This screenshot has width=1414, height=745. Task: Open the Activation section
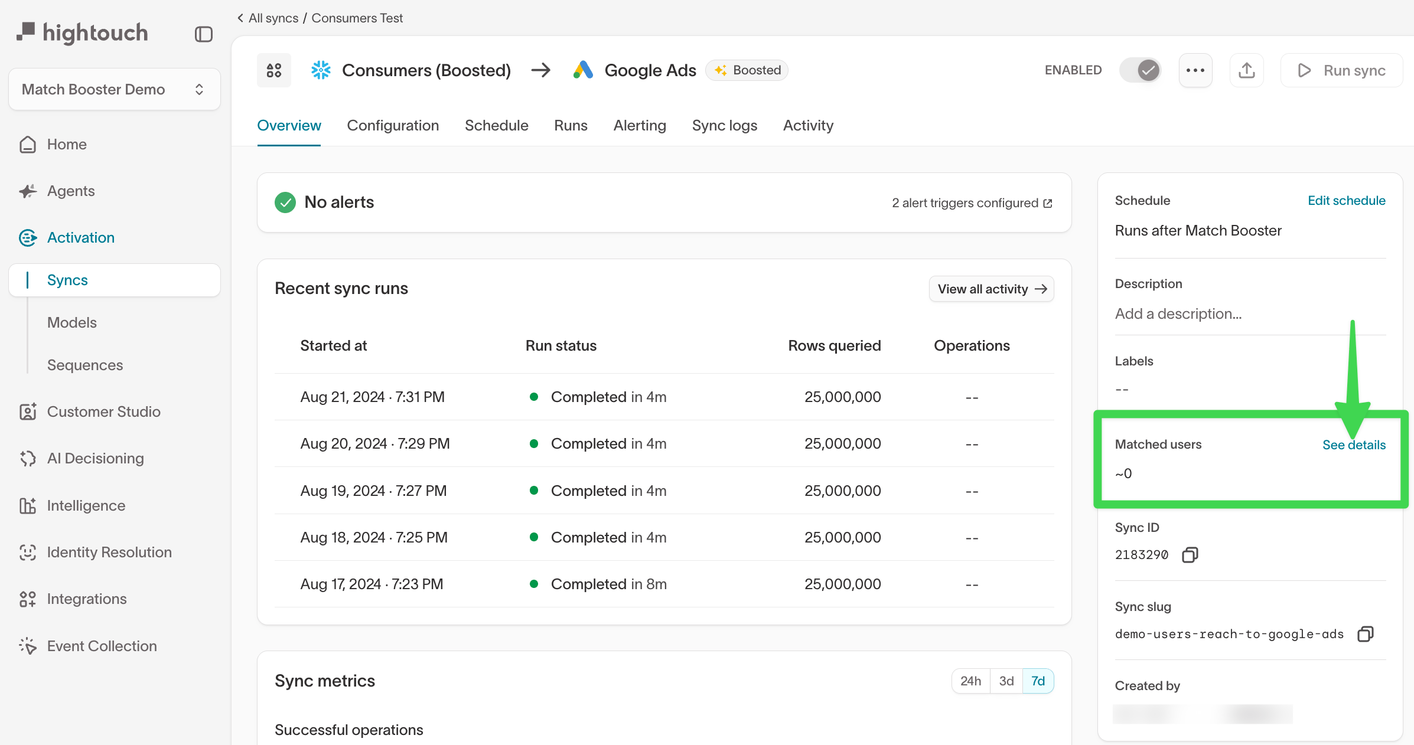click(81, 237)
